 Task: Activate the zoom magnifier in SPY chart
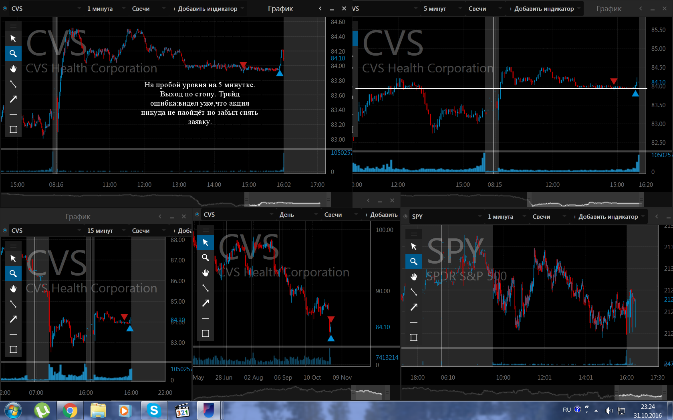[414, 262]
